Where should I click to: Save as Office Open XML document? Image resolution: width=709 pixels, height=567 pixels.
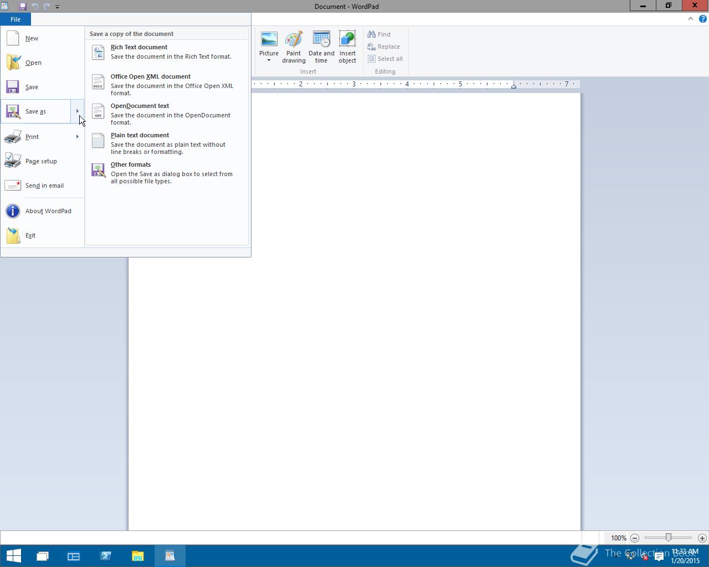point(166,84)
